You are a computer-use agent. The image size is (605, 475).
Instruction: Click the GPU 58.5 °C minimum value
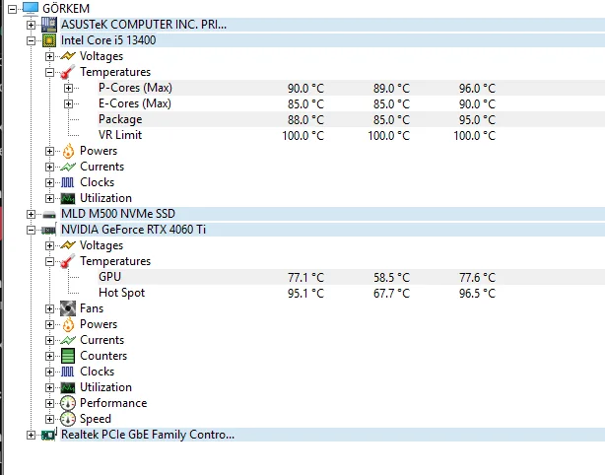click(391, 278)
